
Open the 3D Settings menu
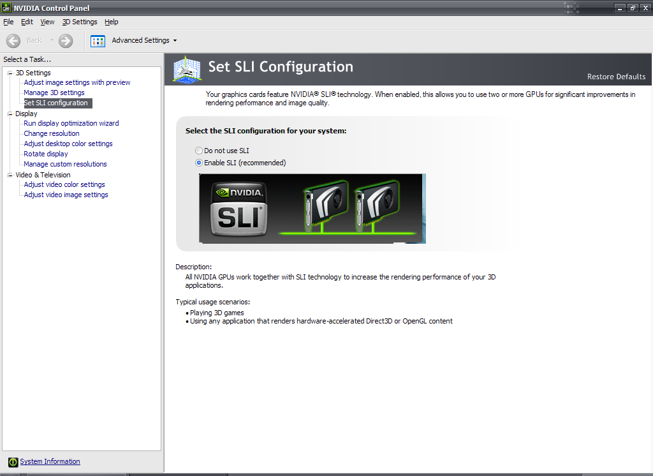click(80, 22)
